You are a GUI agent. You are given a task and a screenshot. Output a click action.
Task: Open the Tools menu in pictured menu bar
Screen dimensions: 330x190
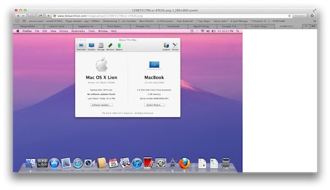pyautogui.click(x=92, y=31)
